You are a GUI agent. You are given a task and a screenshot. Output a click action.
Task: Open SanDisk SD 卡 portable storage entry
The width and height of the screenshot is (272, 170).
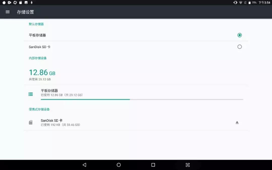pyautogui.click(x=136, y=122)
